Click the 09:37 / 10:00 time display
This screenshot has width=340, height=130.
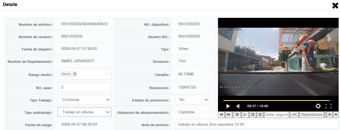click(x=258, y=106)
